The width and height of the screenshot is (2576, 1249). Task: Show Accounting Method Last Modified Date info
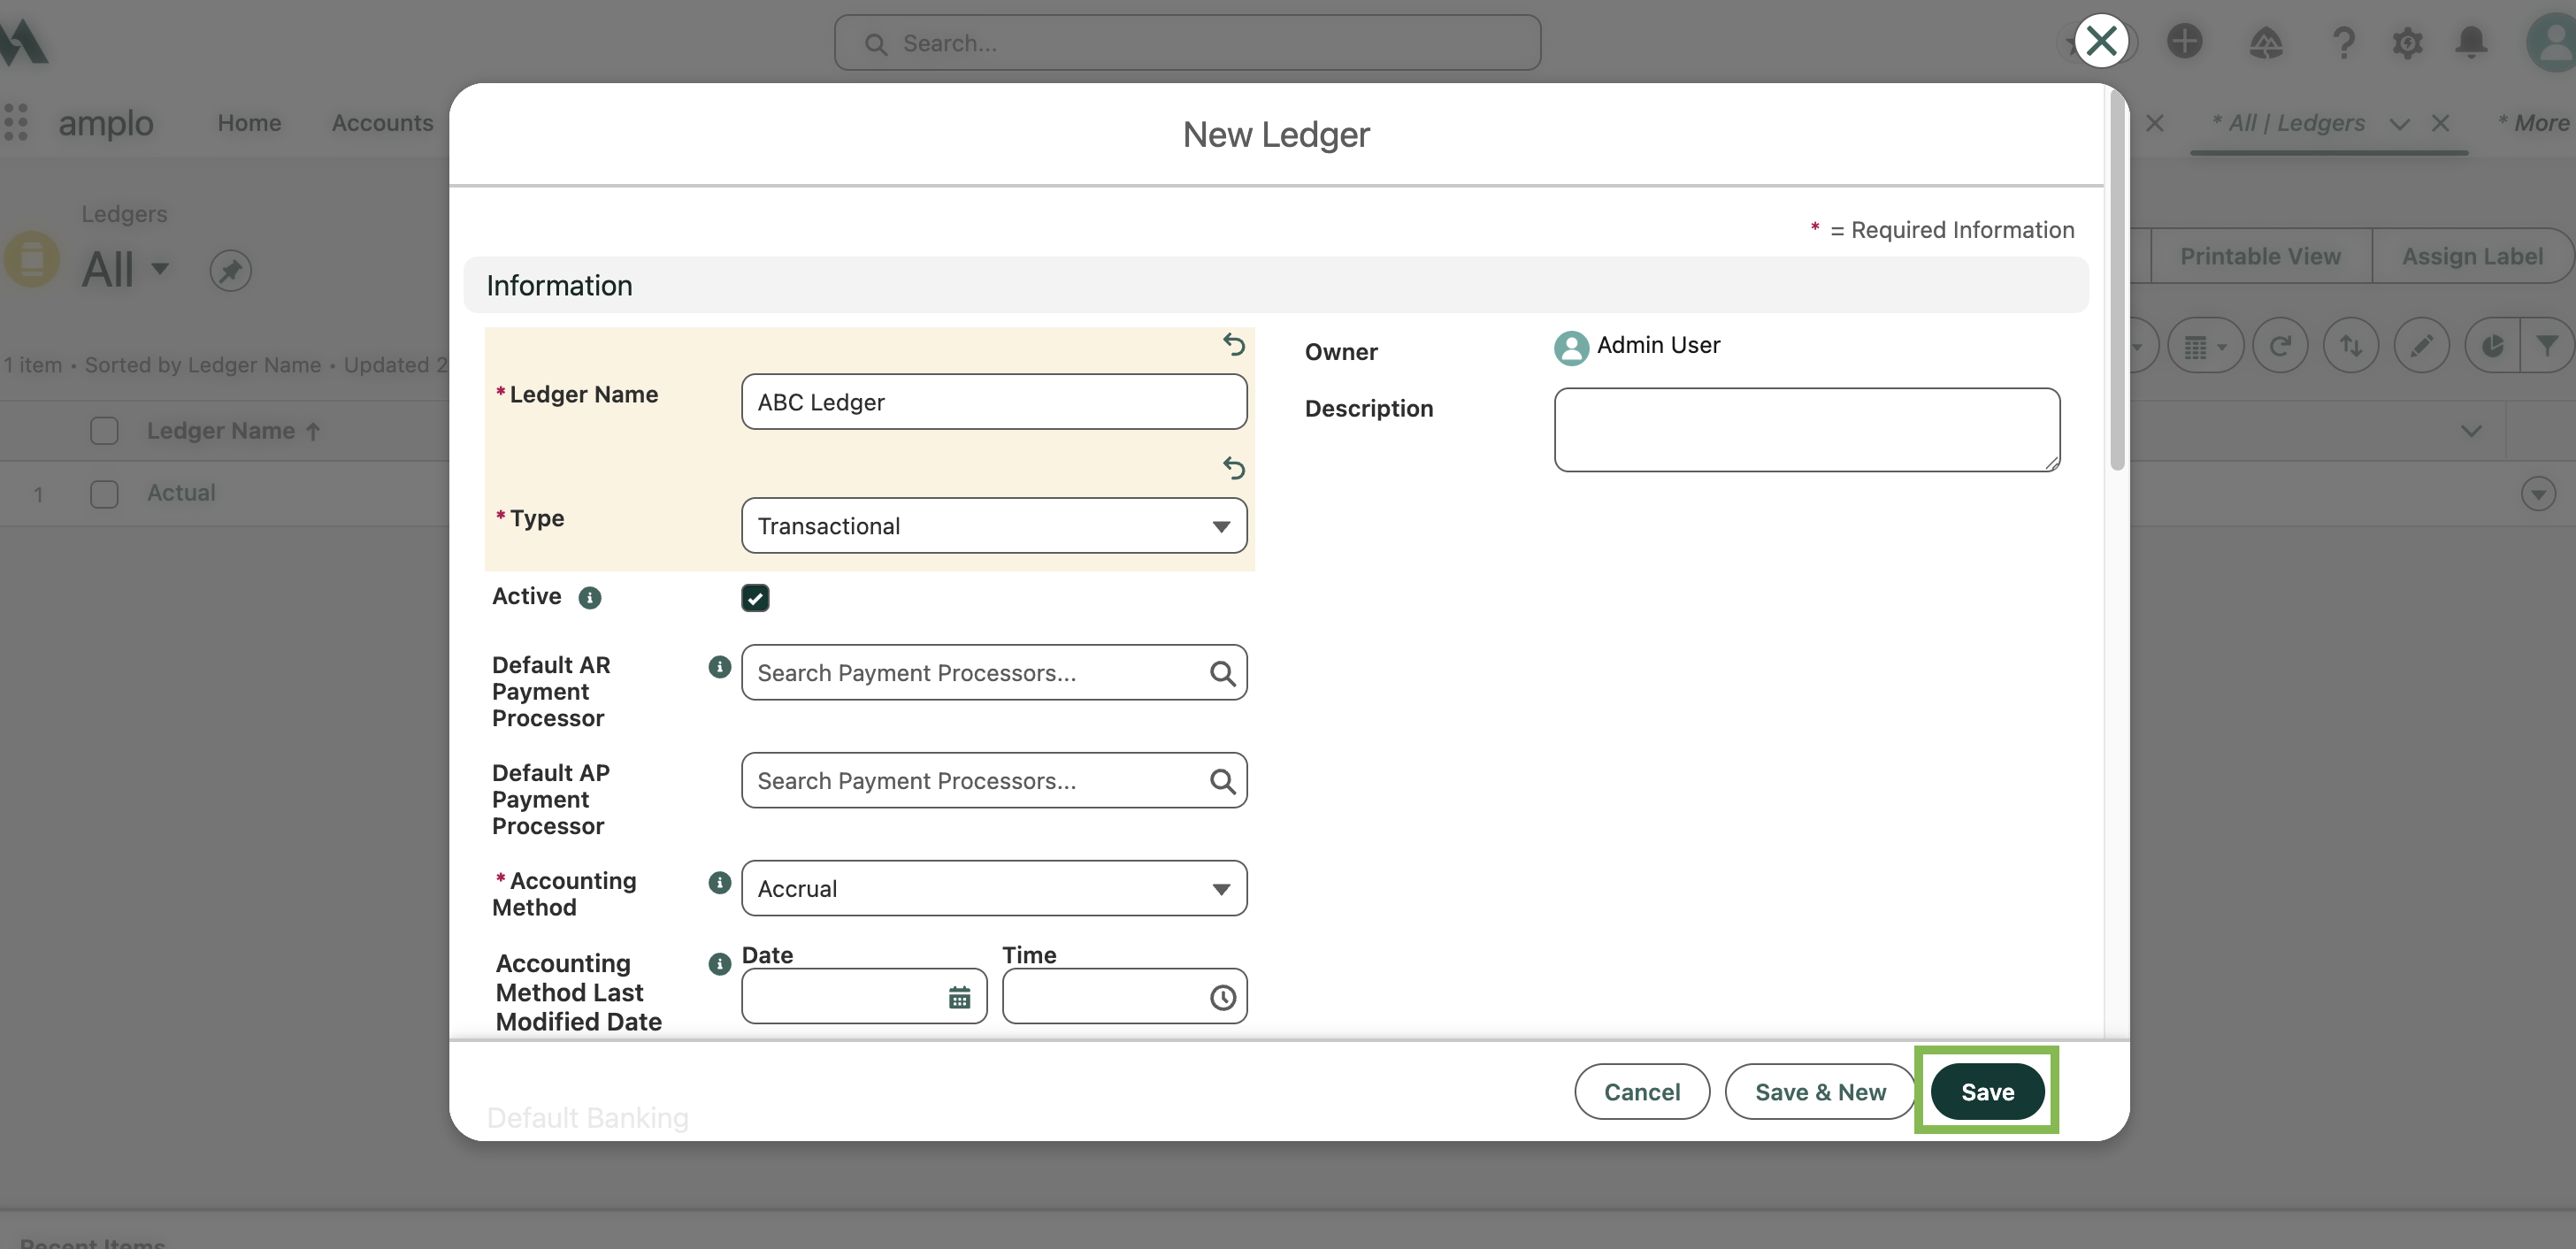(719, 963)
